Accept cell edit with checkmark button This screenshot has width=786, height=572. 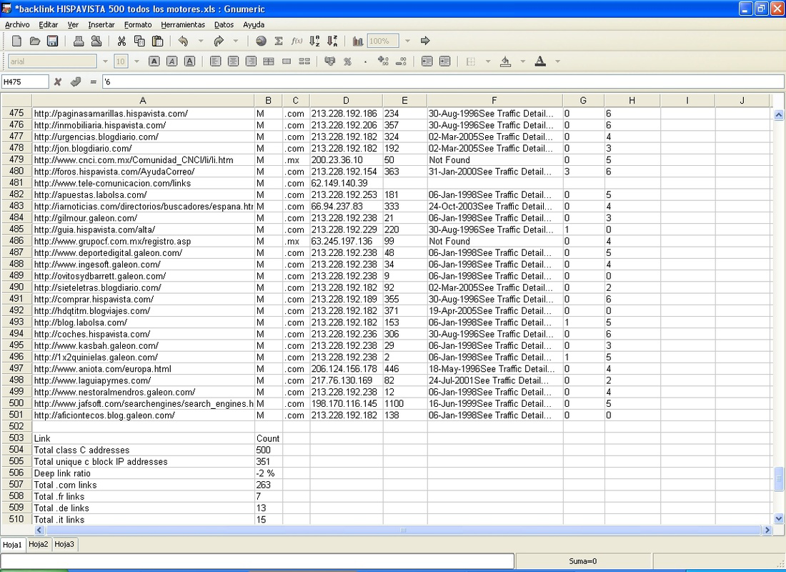pos(75,82)
